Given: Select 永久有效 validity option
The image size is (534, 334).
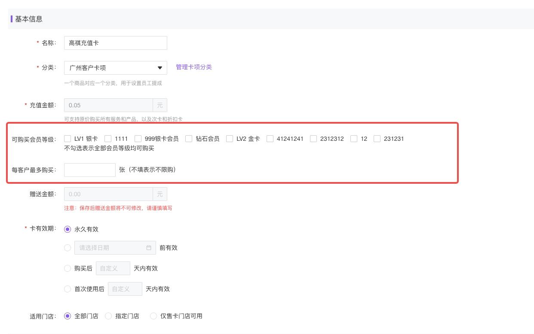Looking at the screenshot, I should [68, 229].
